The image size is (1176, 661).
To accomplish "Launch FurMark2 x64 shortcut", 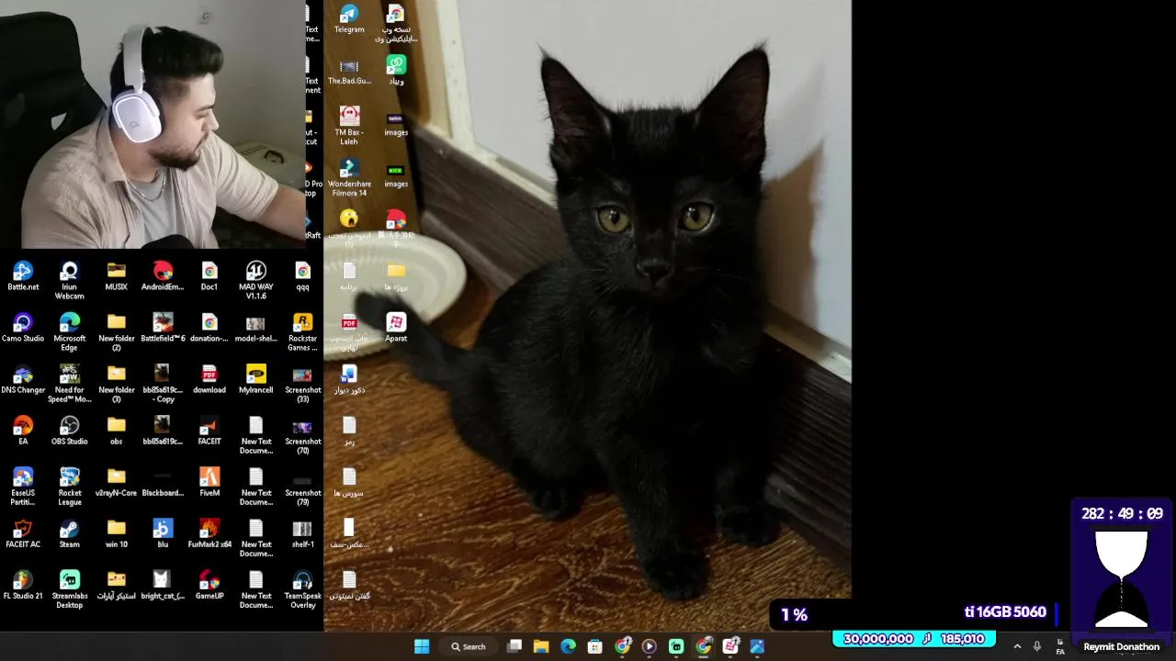I will pyautogui.click(x=209, y=532).
